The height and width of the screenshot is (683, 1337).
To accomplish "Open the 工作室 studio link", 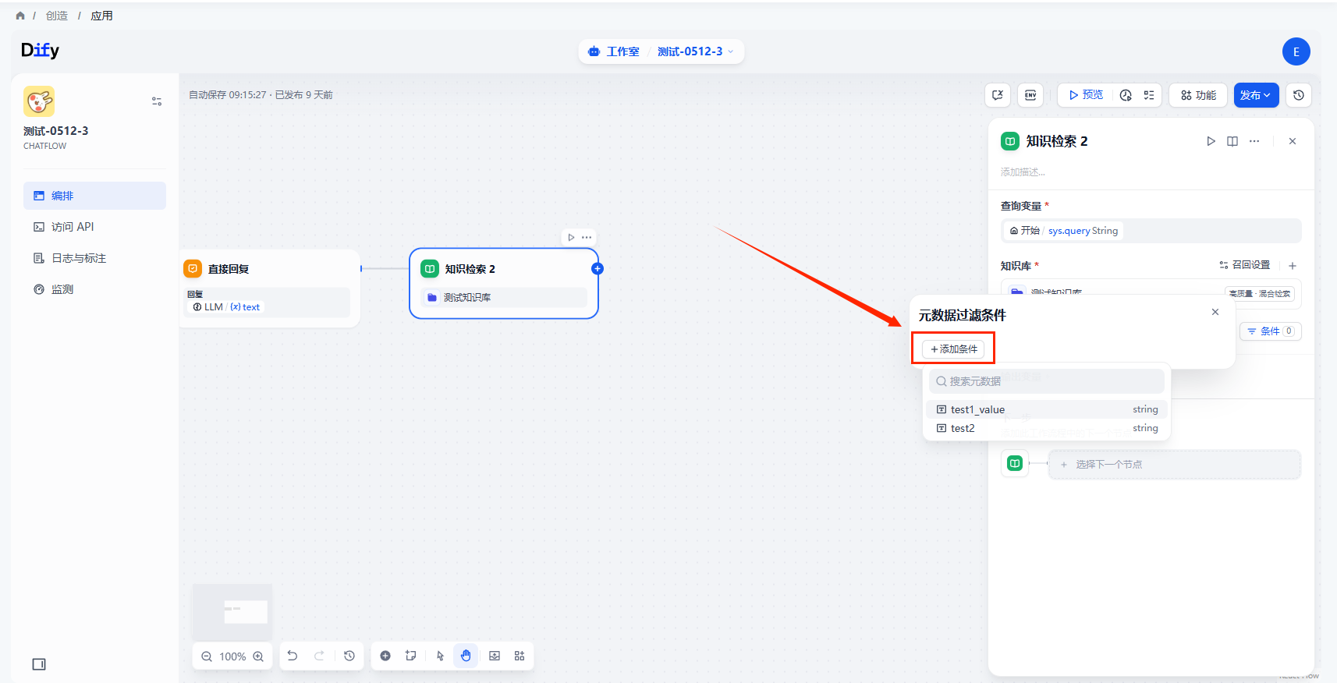I will click(x=615, y=51).
